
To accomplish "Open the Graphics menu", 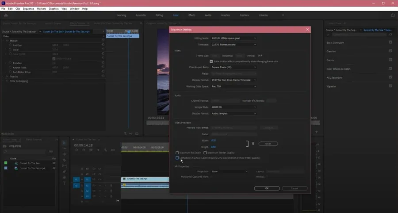I will pyautogui.click(x=54, y=9).
